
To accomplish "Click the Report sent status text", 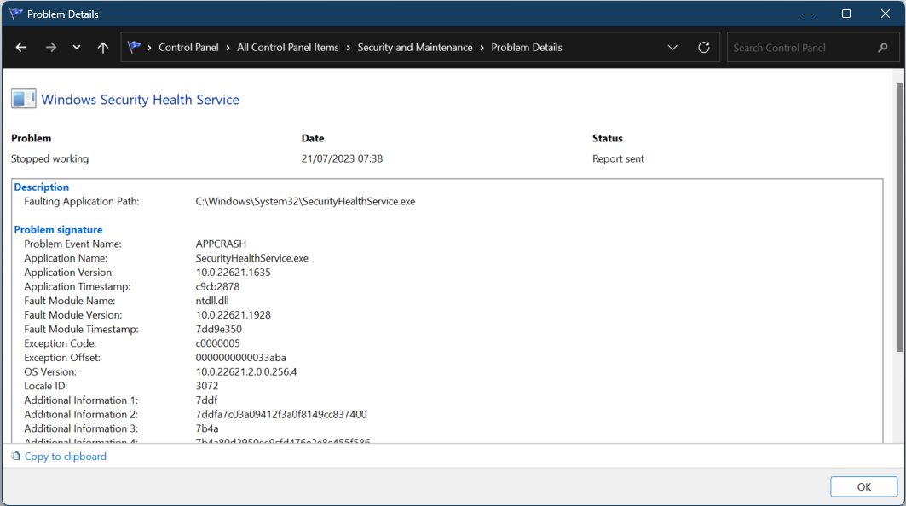I will coord(618,158).
